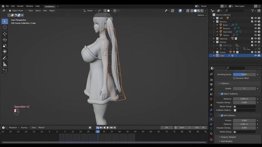Viewport: 262px width, 147px height.
Task: Hide the Сцена collection eye icon
Action: point(255,52)
